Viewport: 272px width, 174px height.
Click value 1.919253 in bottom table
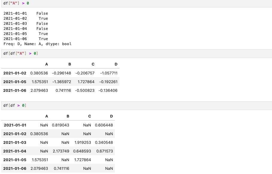83,142
